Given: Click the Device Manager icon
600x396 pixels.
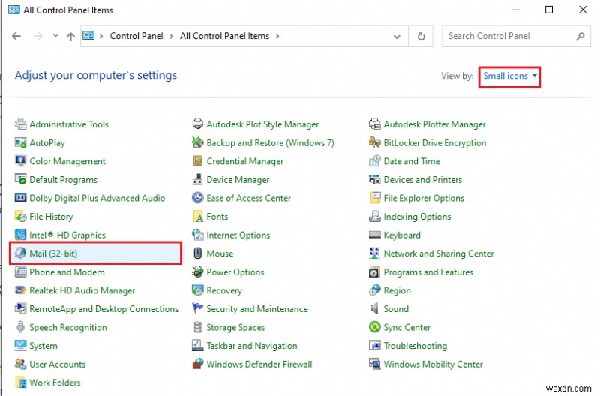Looking at the screenshot, I should [x=197, y=179].
